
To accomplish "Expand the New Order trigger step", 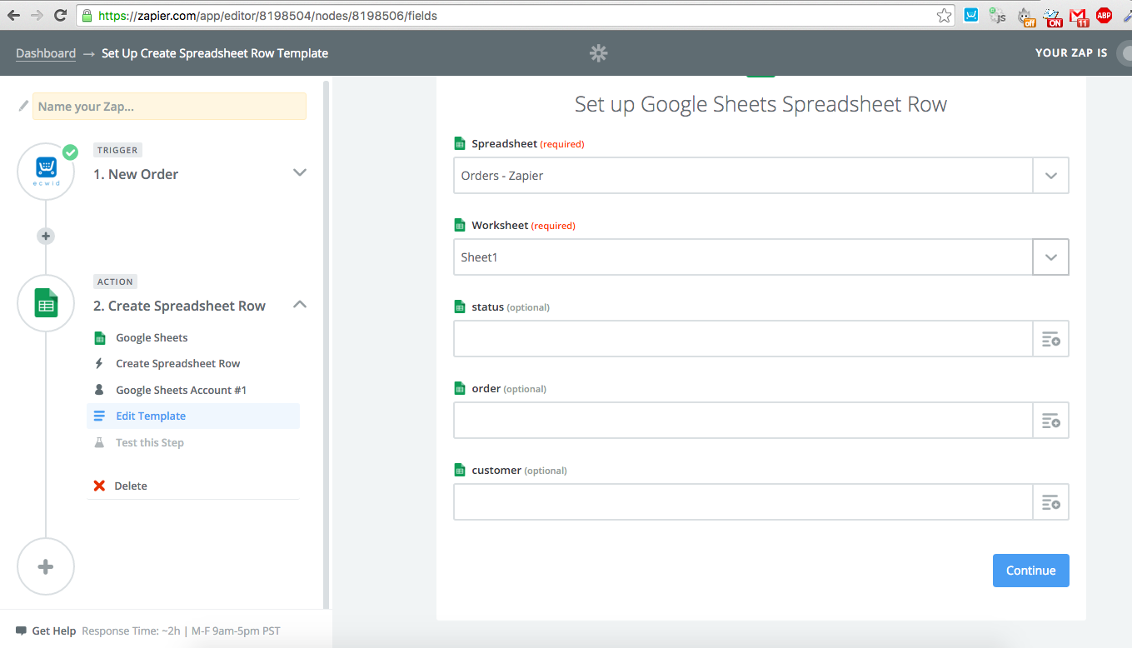I will pos(300,173).
